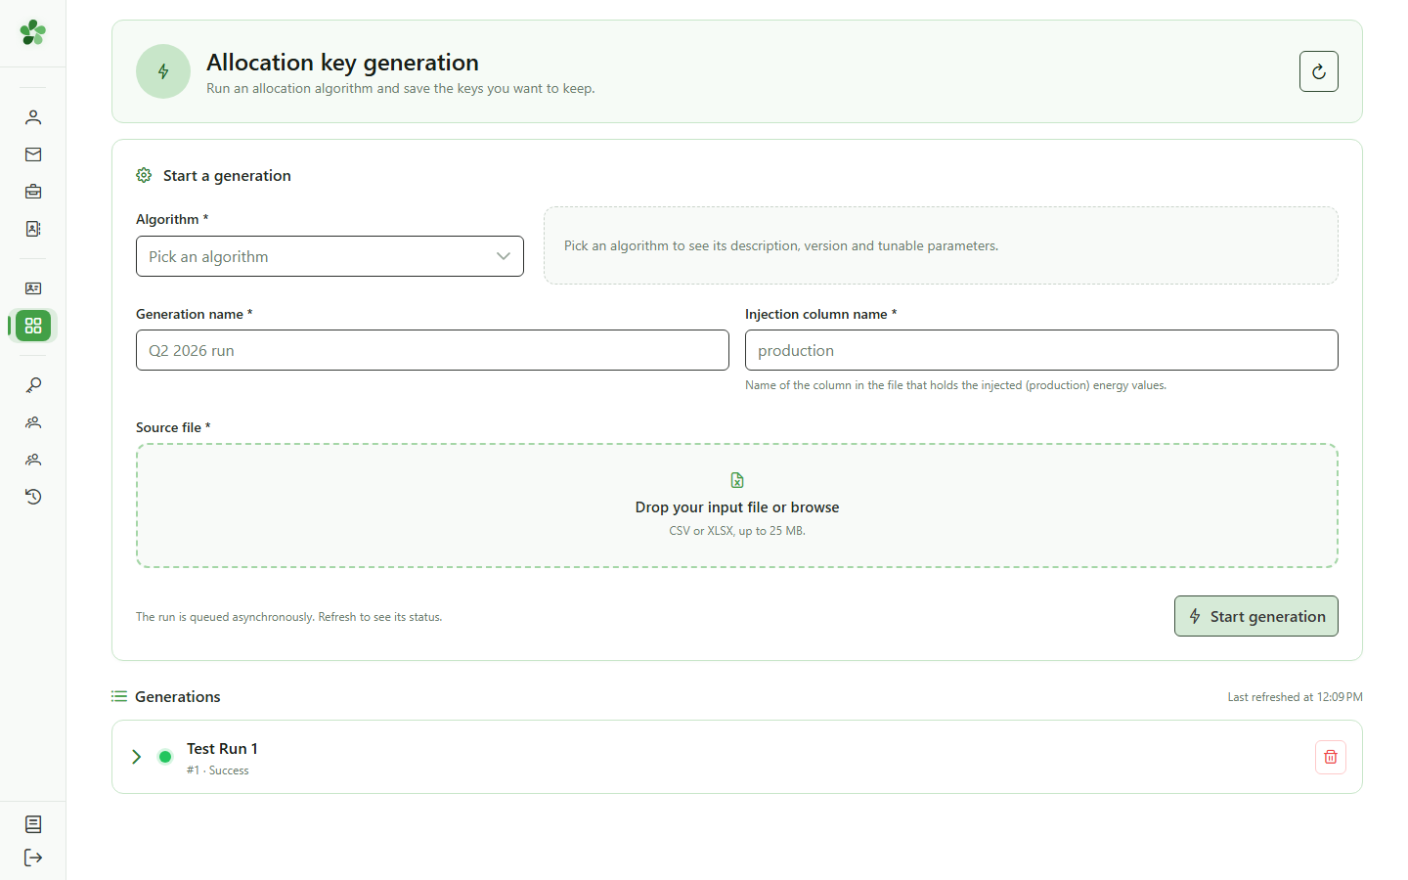The width and height of the screenshot is (1408, 880).
Task: Focus the Injection column name field
Action: click(x=1041, y=350)
